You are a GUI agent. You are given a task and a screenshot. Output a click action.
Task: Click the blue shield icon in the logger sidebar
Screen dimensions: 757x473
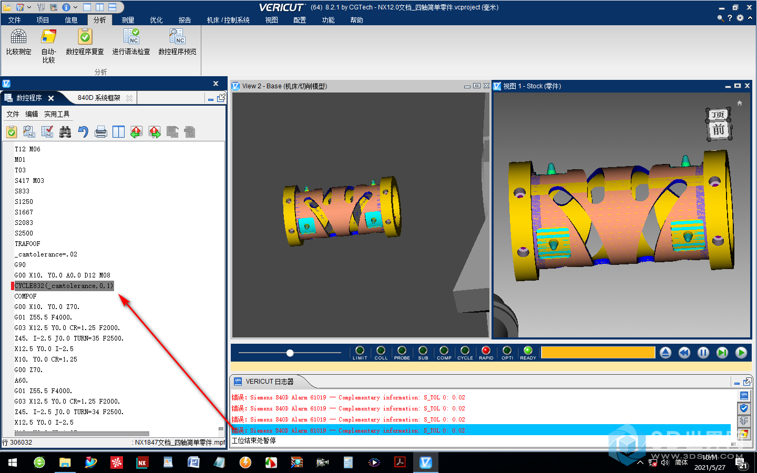pyautogui.click(x=744, y=408)
